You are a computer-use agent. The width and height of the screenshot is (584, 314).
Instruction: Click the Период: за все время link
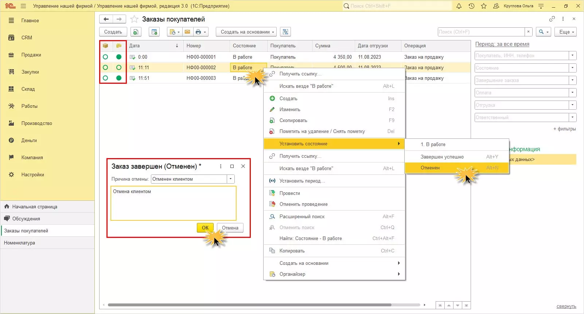pyautogui.click(x=502, y=44)
